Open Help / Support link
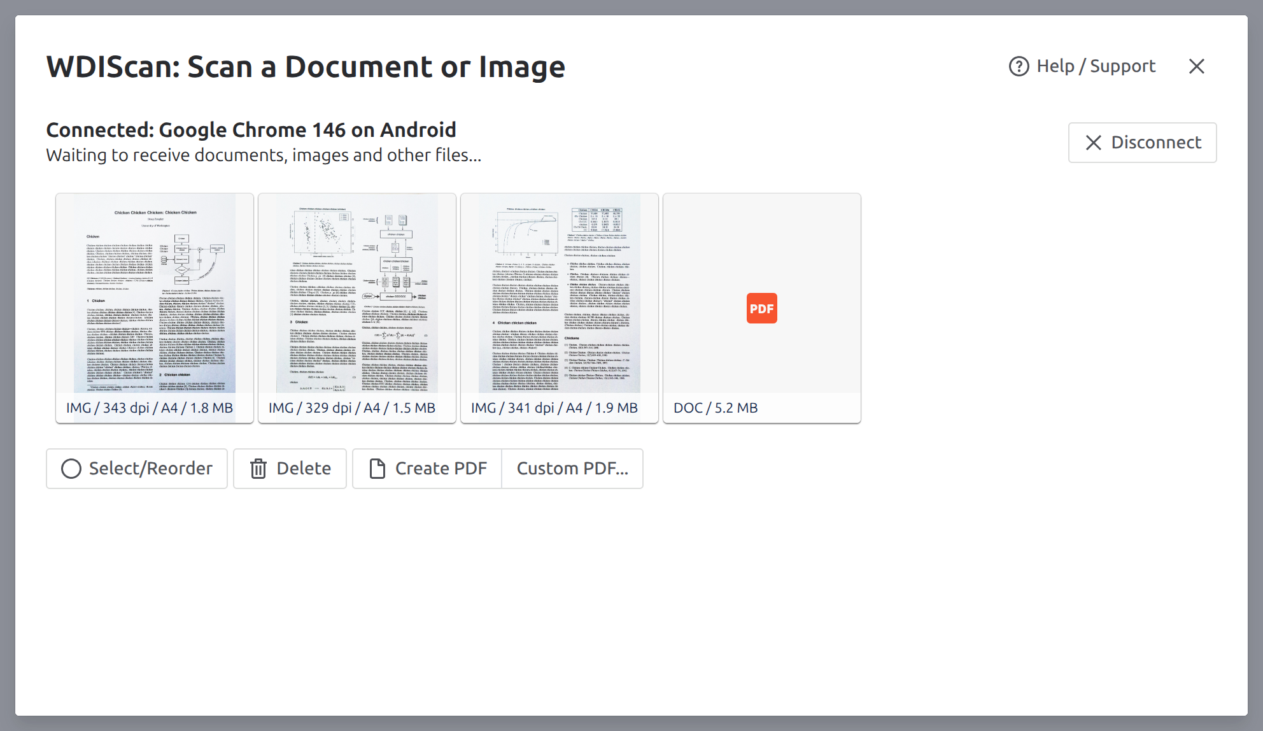Screen dimensions: 1263x731 click(x=1095, y=66)
